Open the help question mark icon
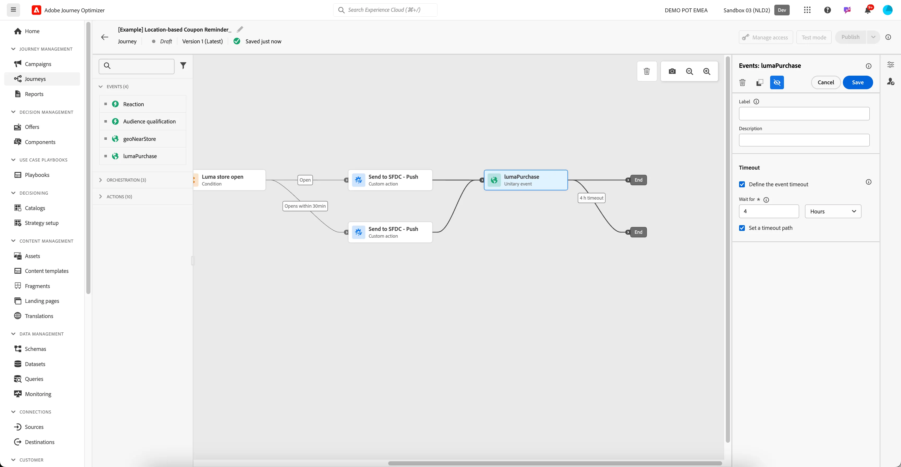Screen dimensions: 901x467 tap(827, 10)
